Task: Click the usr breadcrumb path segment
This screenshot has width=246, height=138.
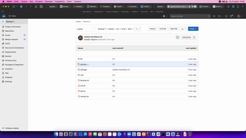Action: (x=118, y=29)
